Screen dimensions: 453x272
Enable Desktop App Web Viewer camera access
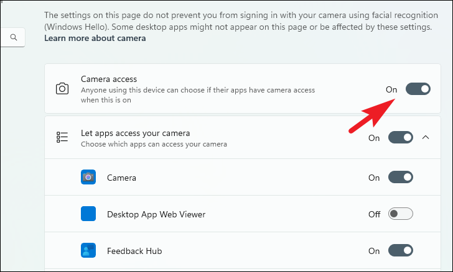400,214
